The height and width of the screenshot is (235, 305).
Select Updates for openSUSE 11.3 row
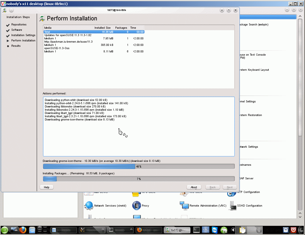click(94, 35)
